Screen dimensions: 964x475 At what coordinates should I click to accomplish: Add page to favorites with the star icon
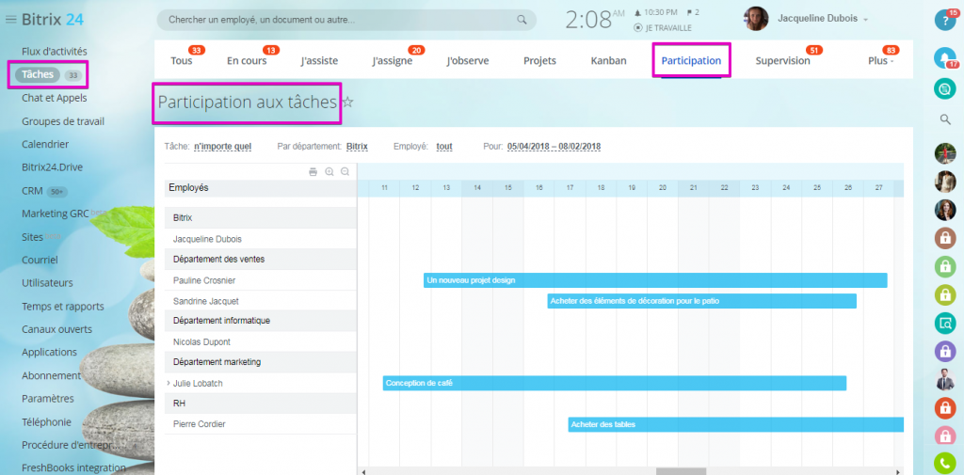click(x=347, y=102)
